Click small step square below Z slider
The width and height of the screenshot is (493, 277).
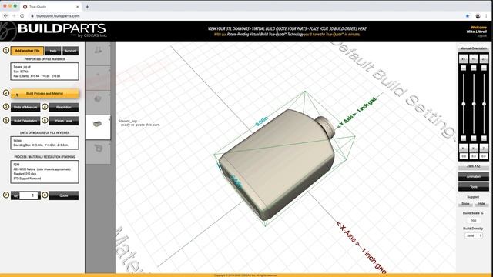click(484, 138)
